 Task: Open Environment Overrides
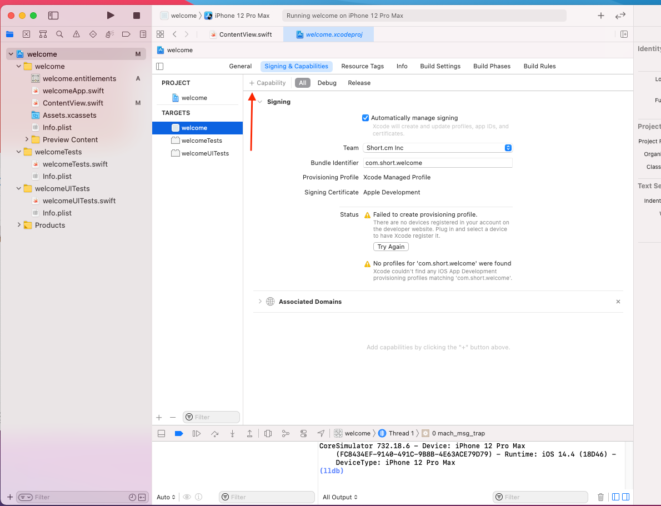tap(303, 433)
